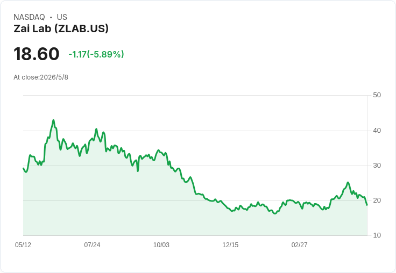The image size is (396, 273).
Task: Click the chart line's starting point at 05/12
Action: pyautogui.click(x=23, y=168)
